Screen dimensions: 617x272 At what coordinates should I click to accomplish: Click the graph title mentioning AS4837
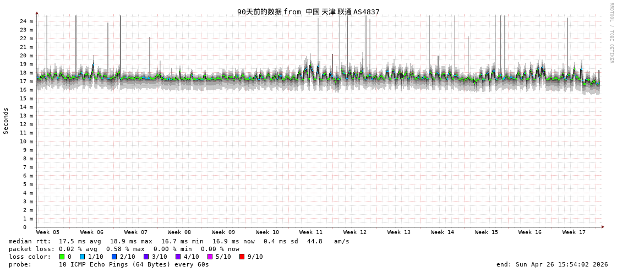click(x=308, y=12)
